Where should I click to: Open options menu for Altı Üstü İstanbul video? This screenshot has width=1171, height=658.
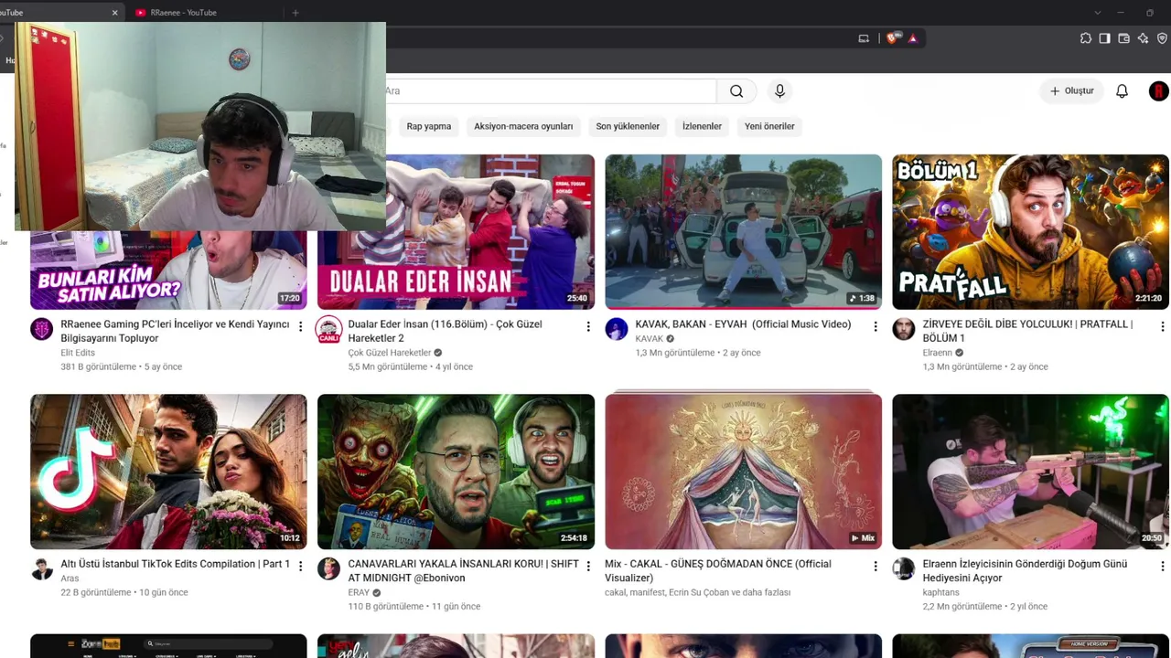[x=300, y=566]
